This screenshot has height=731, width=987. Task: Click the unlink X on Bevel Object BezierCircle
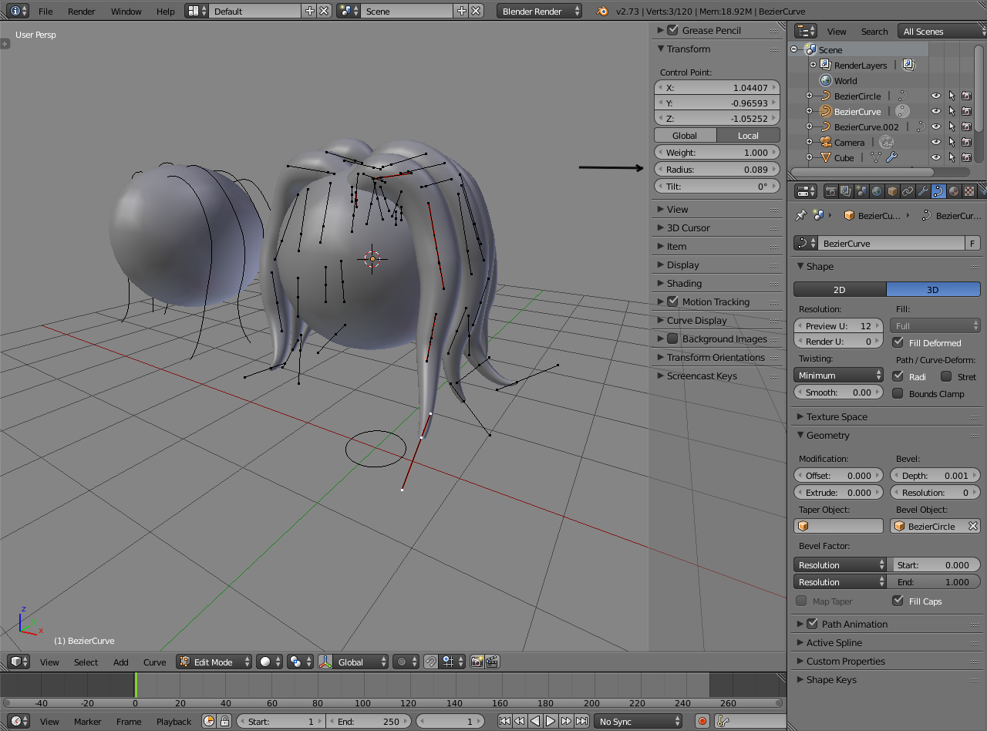pyautogui.click(x=973, y=526)
